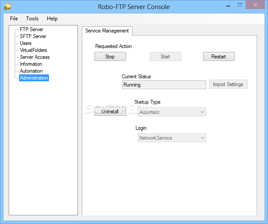Maximize the Robo-FTP Server Console window

[x=240, y=5]
